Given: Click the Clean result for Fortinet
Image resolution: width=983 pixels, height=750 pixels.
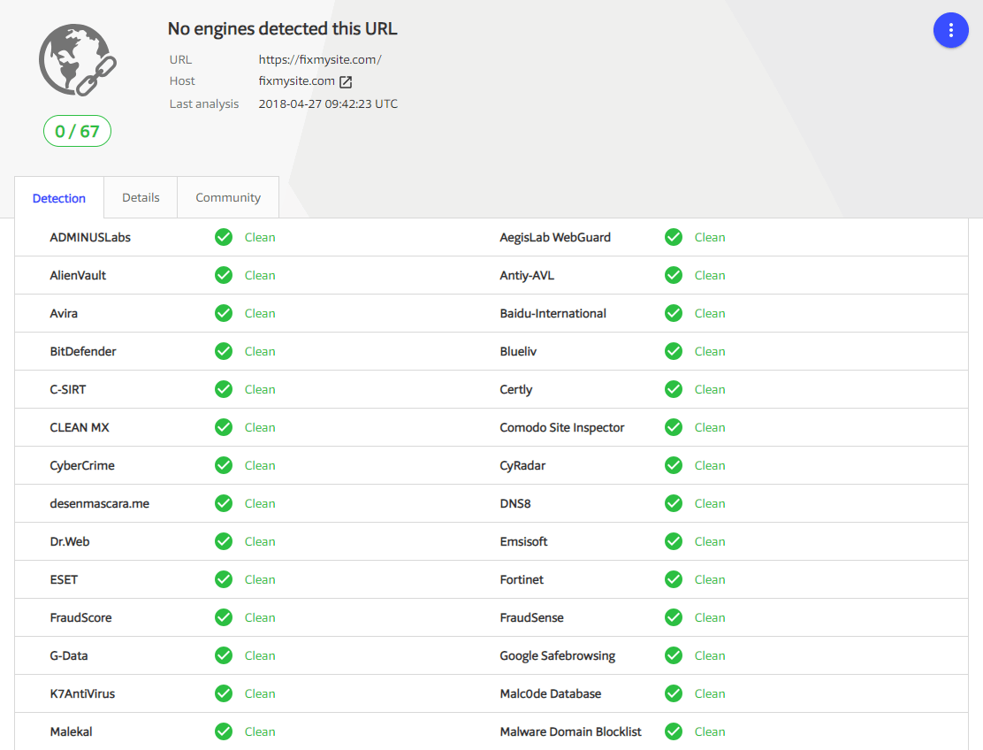Looking at the screenshot, I should (x=710, y=579).
